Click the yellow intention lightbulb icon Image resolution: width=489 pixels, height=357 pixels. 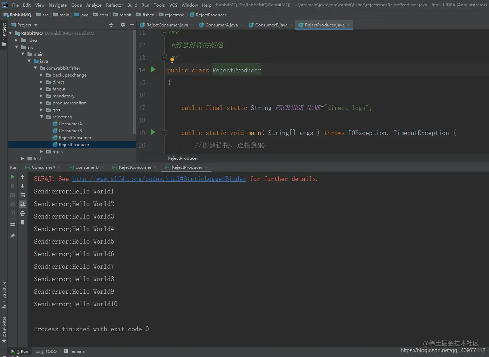pyautogui.click(x=172, y=59)
